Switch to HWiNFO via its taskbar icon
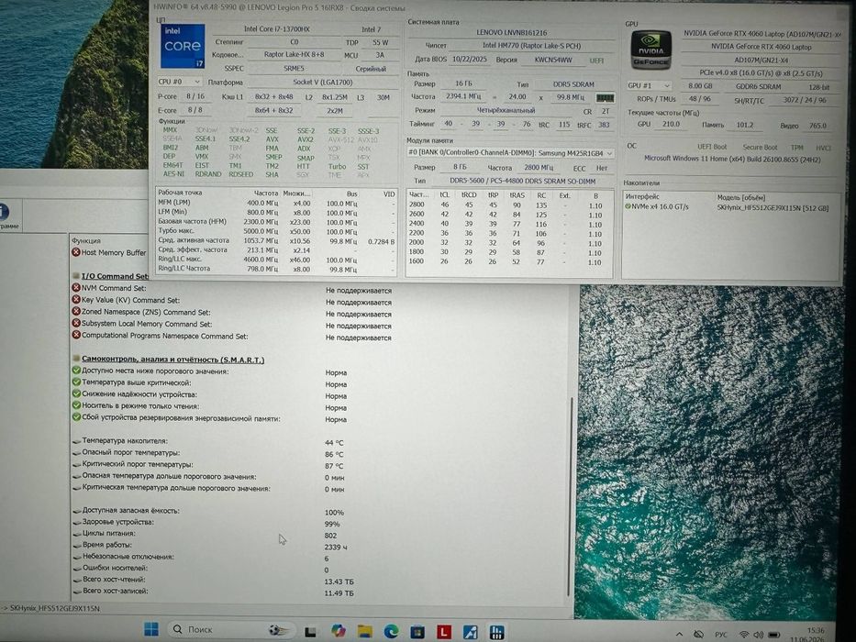The width and height of the screenshot is (856, 642). coord(496,633)
